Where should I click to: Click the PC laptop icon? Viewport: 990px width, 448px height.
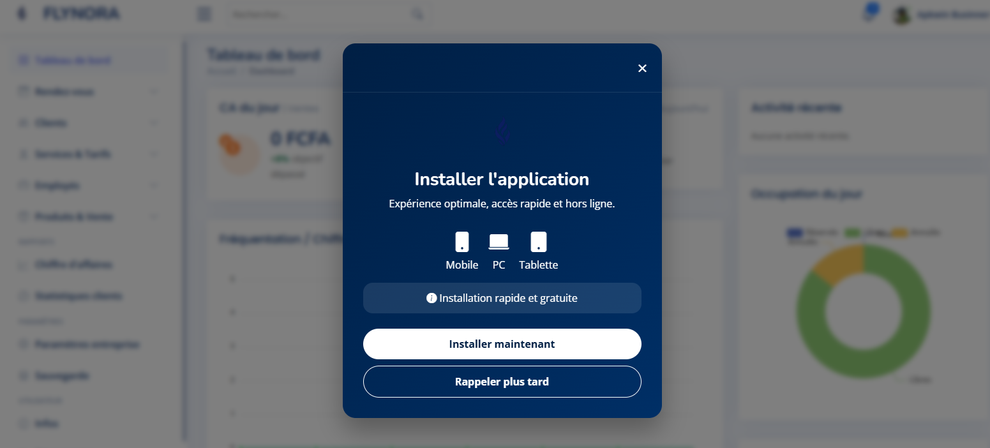point(499,242)
